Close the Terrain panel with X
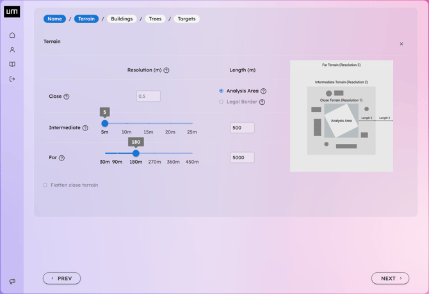This screenshot has height=294, width=429. pos(401,43)
